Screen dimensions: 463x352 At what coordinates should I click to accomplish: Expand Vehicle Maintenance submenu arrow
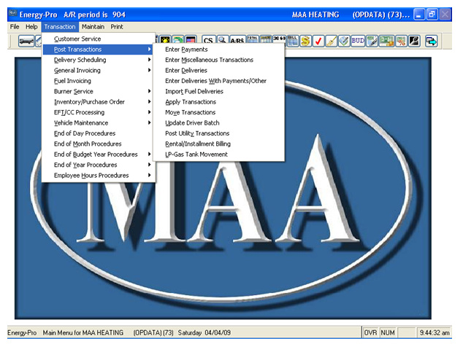tap(150, 123)
